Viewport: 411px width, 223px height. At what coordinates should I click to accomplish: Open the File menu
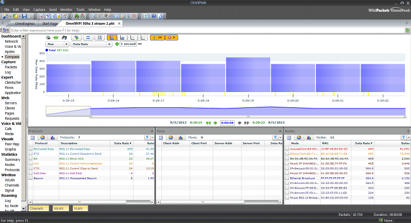pyautogui.click(x=7, y=10)
